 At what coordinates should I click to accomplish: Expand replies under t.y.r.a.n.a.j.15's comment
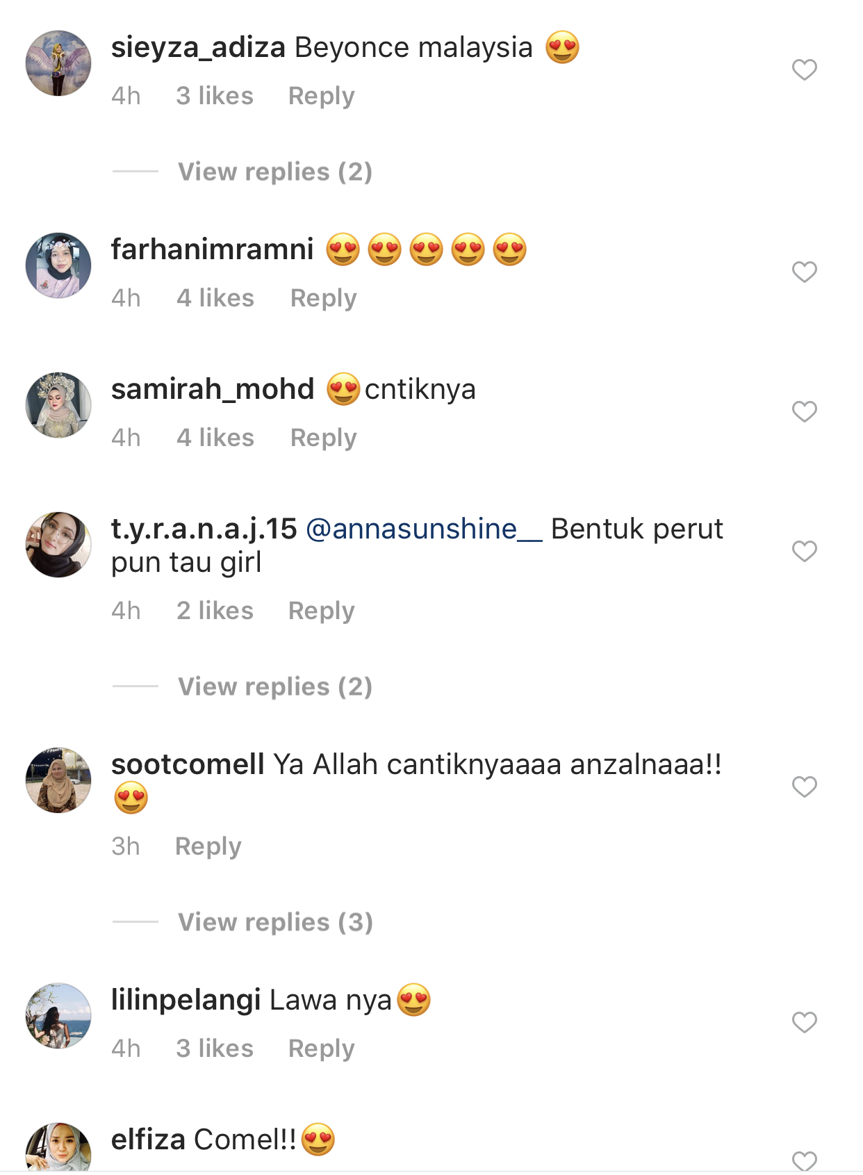coord(275,687)
